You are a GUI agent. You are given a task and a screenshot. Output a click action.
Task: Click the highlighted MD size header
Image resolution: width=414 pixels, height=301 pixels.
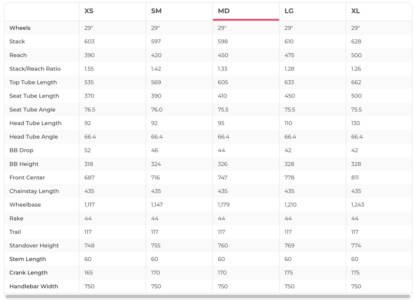[224, 11]
